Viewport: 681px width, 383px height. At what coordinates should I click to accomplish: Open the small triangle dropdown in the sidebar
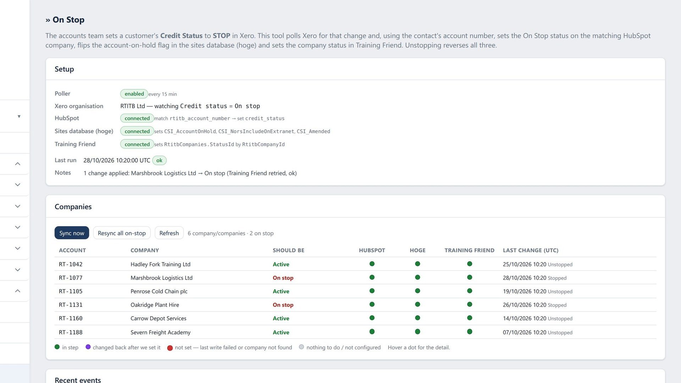19,116
